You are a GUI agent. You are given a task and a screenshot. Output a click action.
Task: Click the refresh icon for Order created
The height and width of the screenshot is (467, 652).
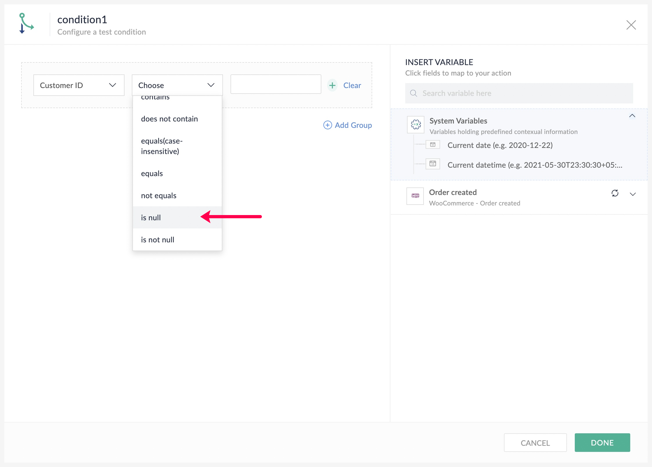[x=615, y=194]
